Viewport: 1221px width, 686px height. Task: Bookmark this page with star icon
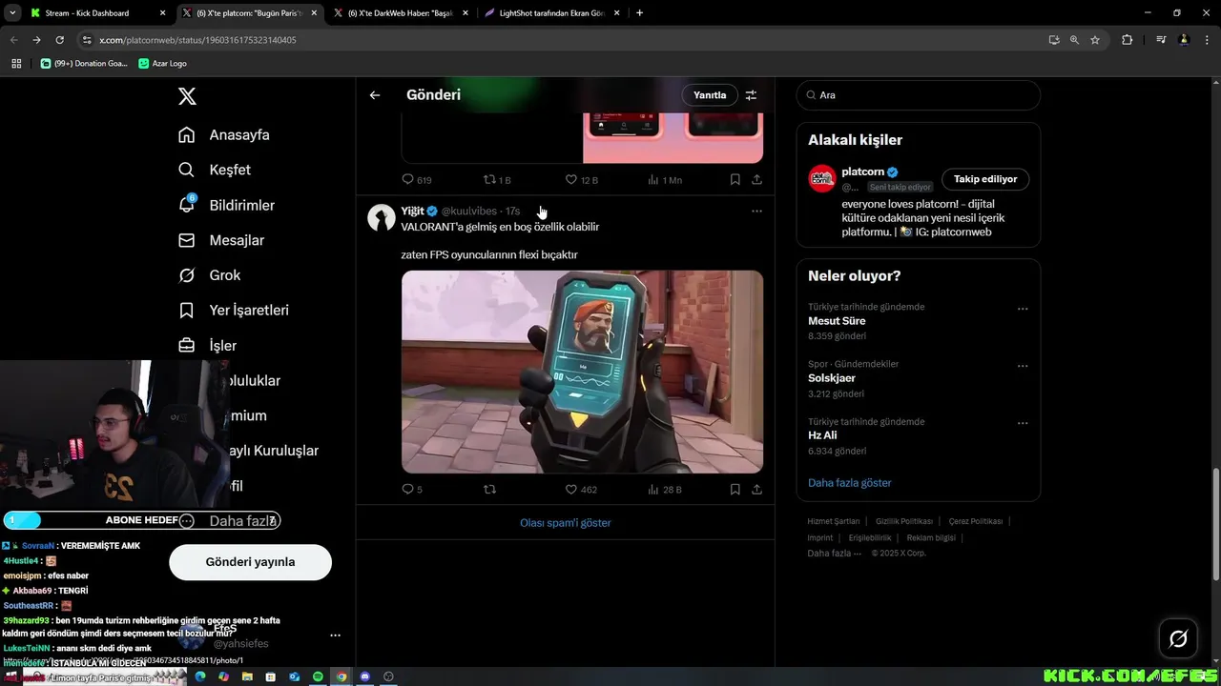tap(1095, 40)
